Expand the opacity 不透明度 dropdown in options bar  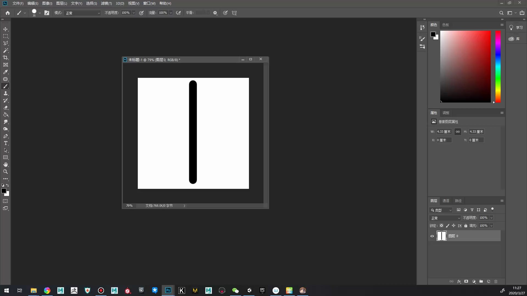coord(134,13)
